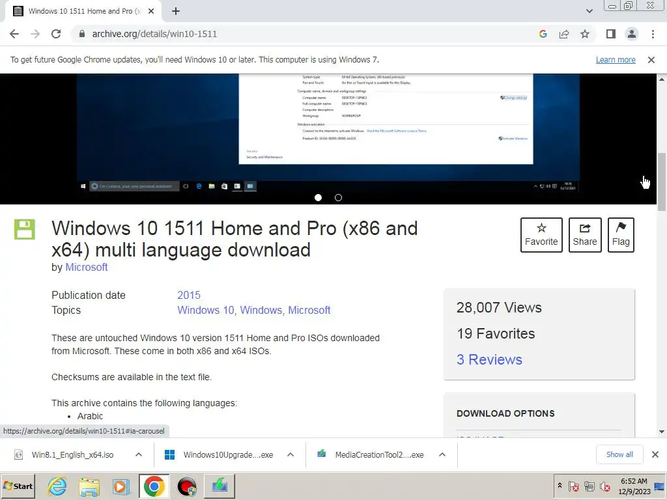Open the Learn more link
The height and width of the screenshot is (500, 667).
pos(616,60)
